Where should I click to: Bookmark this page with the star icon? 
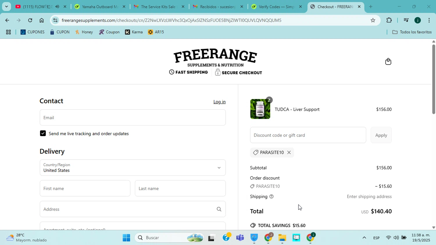373,20
